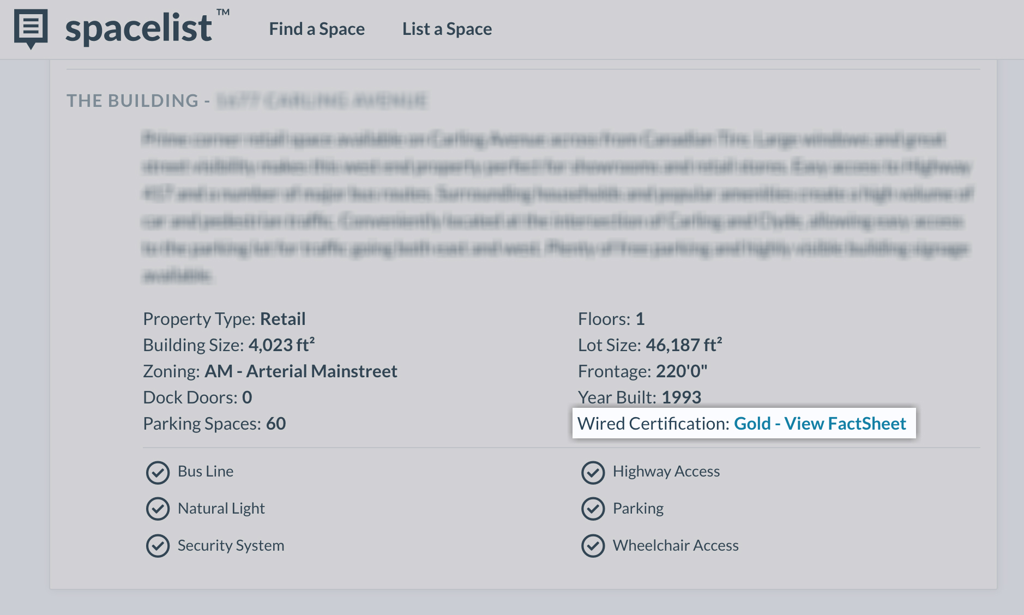The height and width of the screenshot is (615, 1024).
Task: Click the Highway Access checkmark icon
Action: [x=593, y=473]
